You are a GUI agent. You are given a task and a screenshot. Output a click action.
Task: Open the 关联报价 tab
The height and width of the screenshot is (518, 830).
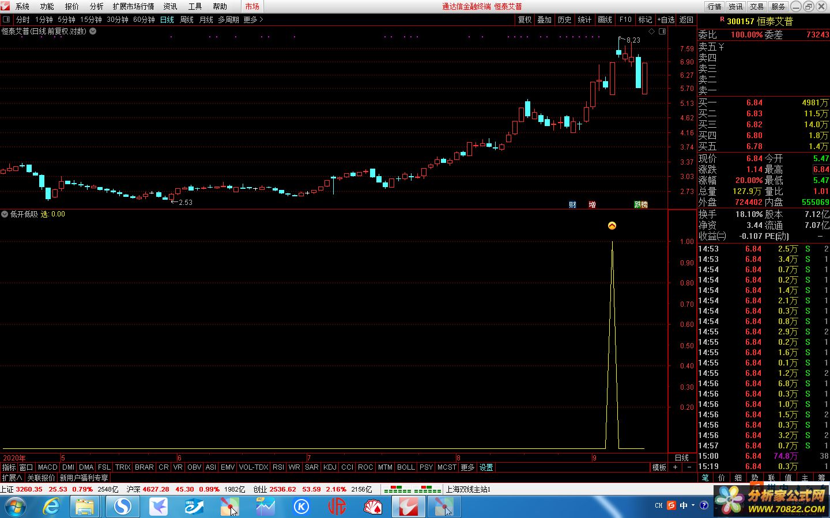coord(41,478)
